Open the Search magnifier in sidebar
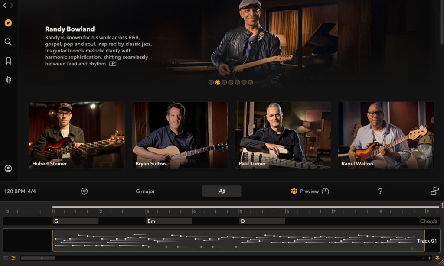The image size is (444, 266). 8,42
